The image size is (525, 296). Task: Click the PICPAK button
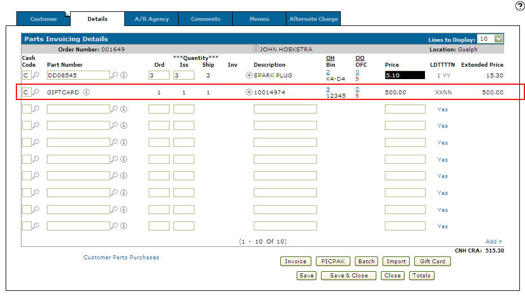(333, 261)
